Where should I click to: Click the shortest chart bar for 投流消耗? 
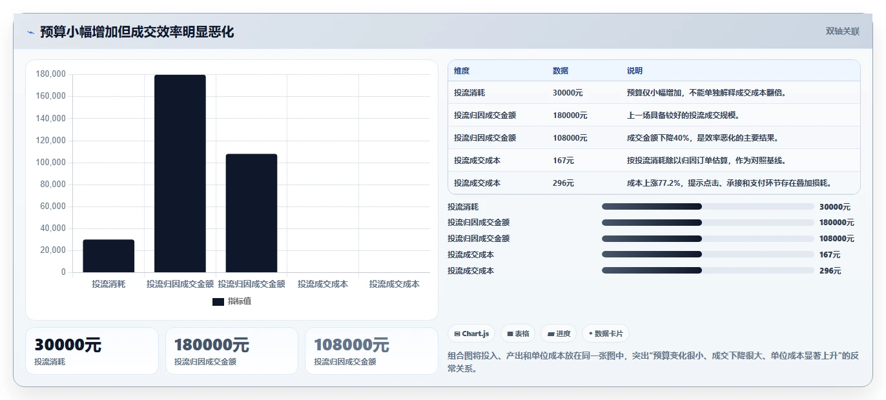tap(108, 256)
